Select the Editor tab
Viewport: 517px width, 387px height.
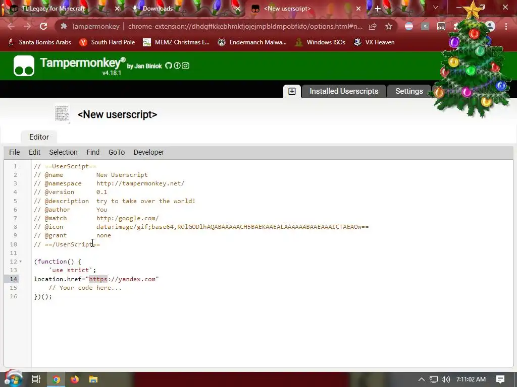[x=39, y=137]
